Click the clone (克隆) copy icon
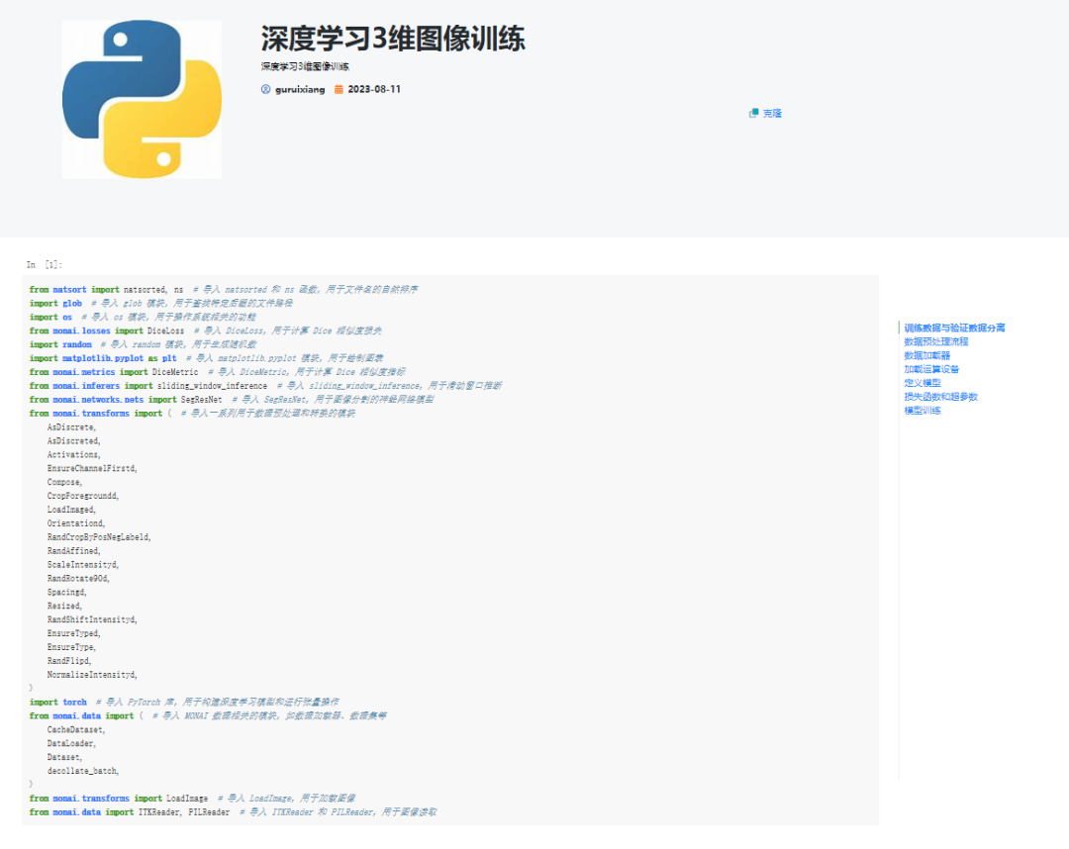1069x849 pixels. pyautogui.click(x=754, y=113)
